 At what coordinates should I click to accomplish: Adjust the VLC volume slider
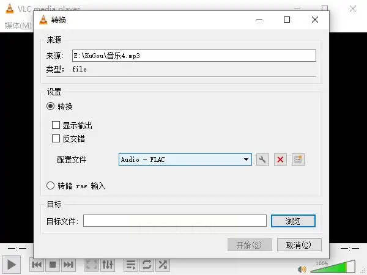[x=333, y=267]
